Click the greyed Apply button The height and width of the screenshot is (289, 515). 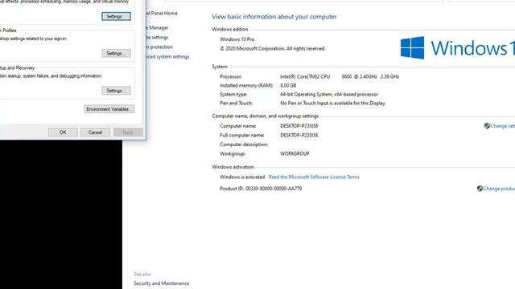tap(128, 132)
